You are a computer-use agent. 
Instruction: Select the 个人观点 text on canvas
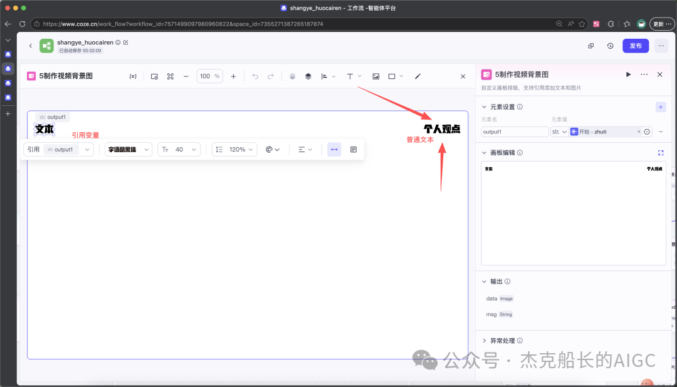pos(442,129)
